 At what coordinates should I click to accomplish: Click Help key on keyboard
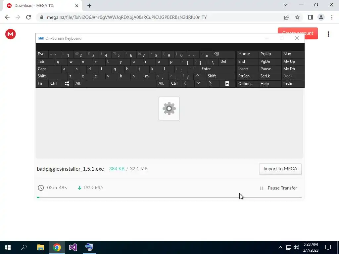(x=269, y=84)
